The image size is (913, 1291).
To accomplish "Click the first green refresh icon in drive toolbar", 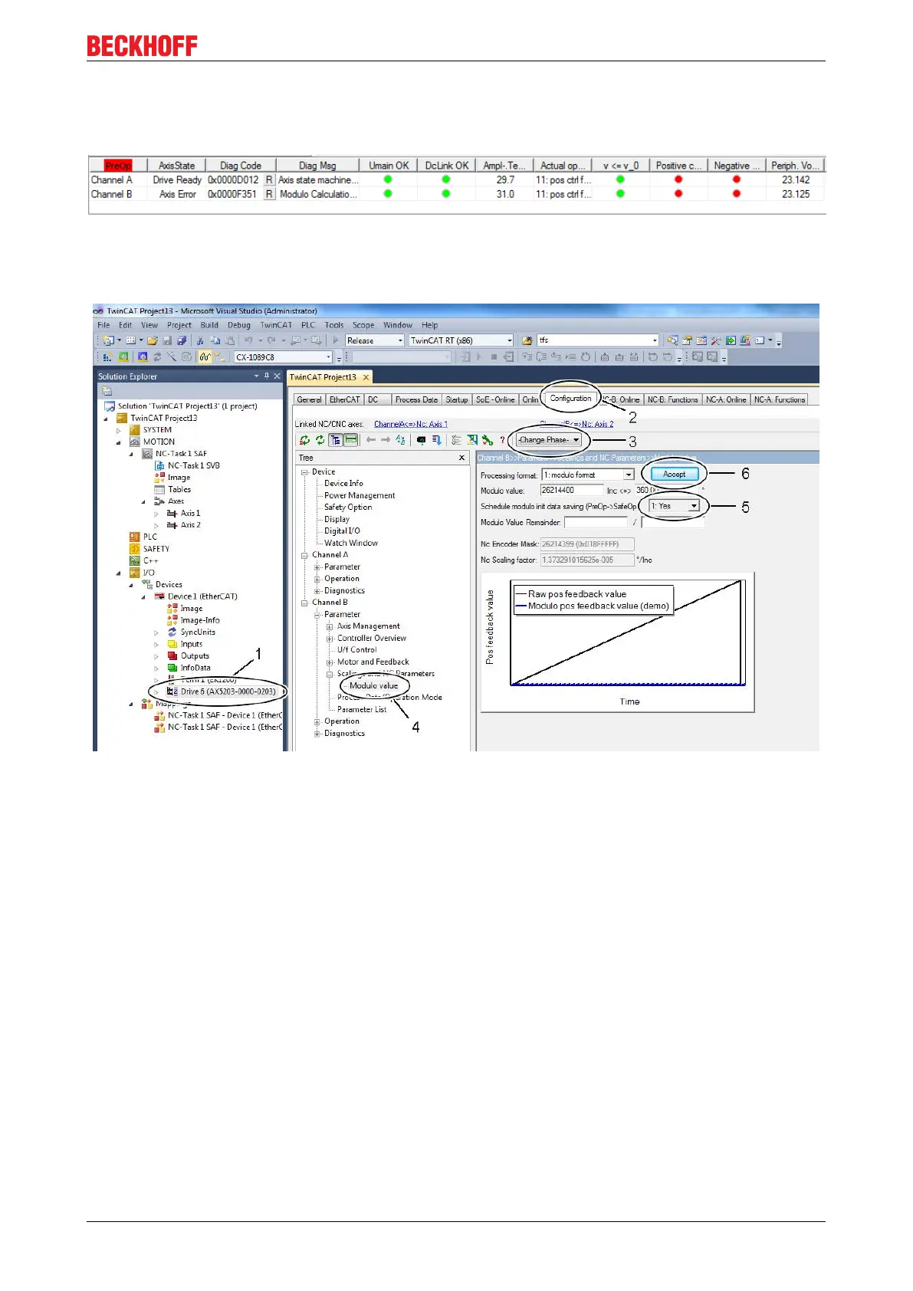I will coord(304,440).
